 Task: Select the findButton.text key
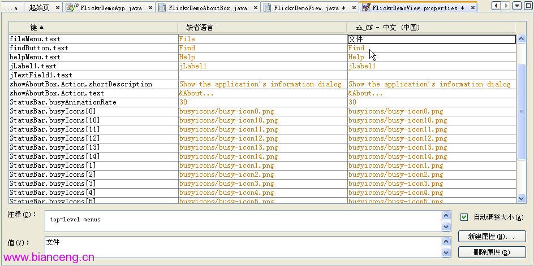coord(93,48)
